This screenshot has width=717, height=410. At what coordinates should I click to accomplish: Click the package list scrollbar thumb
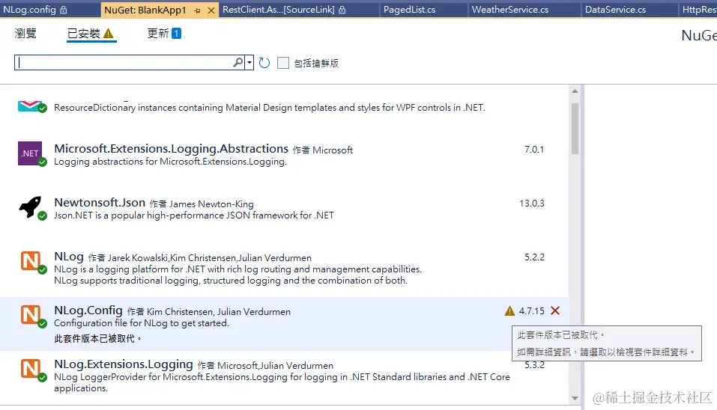[575, 129]
